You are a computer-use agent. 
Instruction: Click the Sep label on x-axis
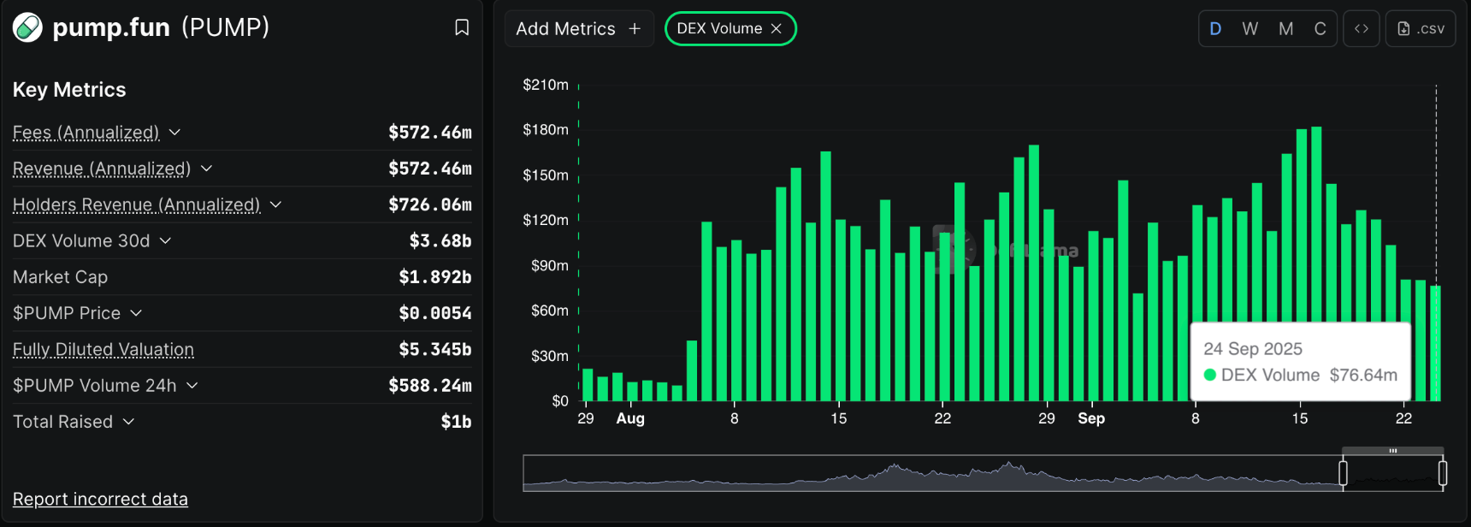click(x=1091, y=418)
